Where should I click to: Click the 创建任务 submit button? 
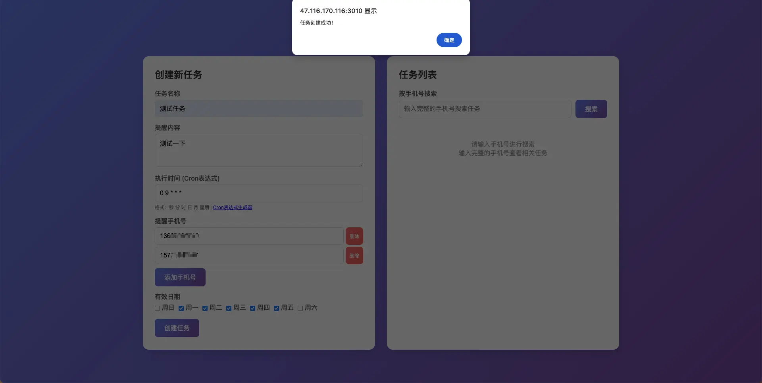[x=177, y=328]
